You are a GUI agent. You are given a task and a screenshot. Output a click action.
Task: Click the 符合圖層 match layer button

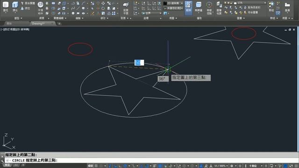pos(251,13)
